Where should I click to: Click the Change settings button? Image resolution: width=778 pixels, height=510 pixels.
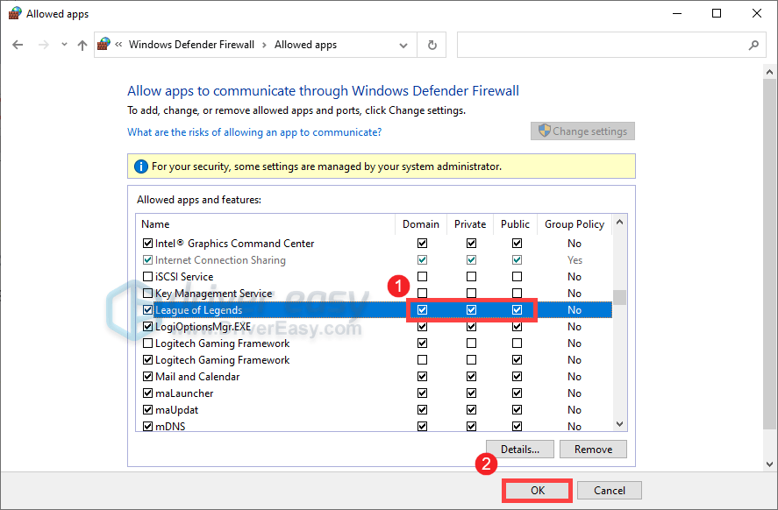(x=582, y=131)
